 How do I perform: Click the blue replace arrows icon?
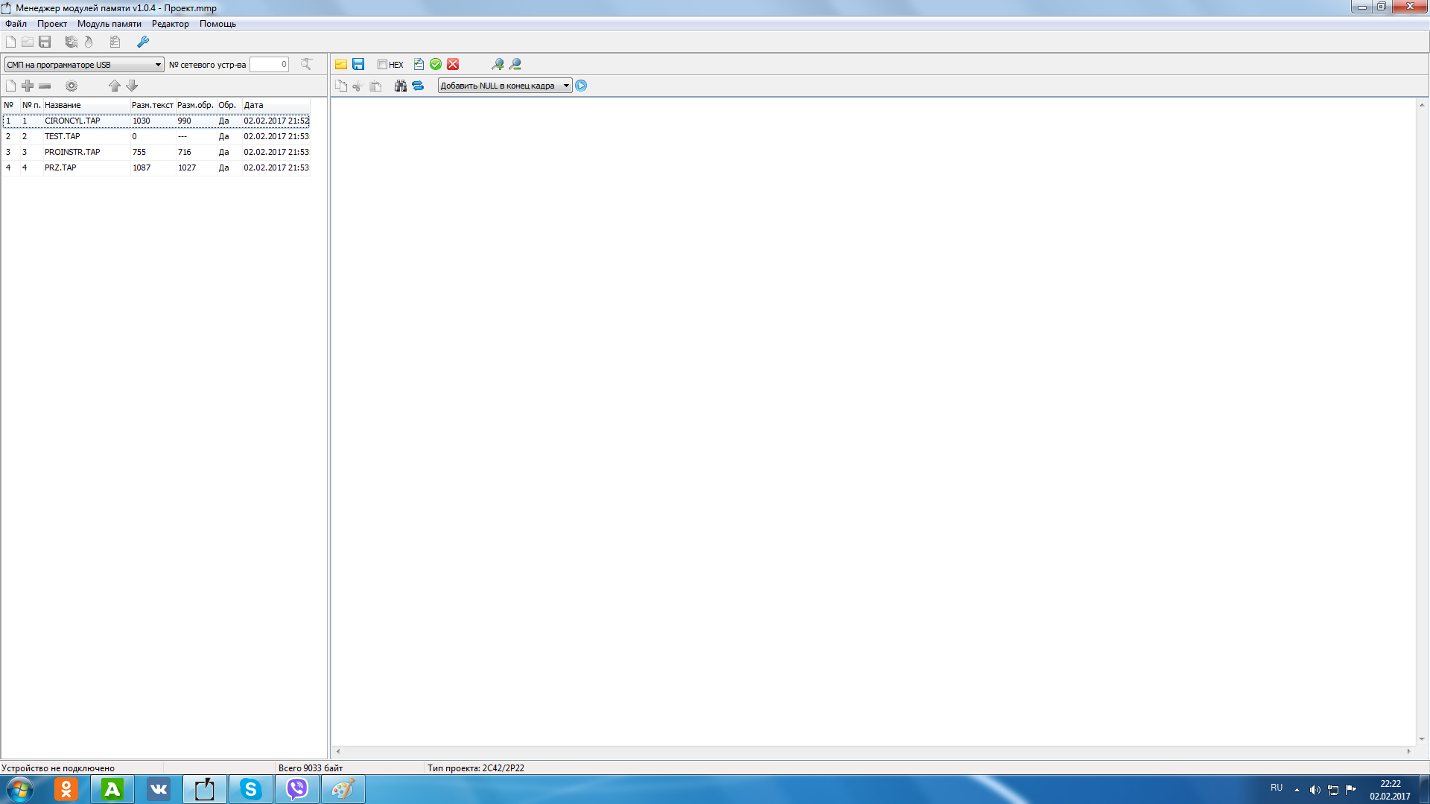point(418,86)
